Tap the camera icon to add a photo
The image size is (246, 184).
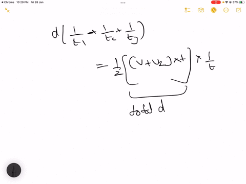201,10
